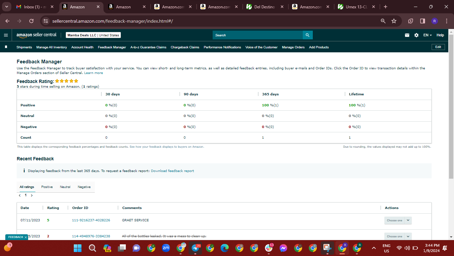Expand the EN language dropdown
The image size is (454, 256).
click(428, 35)
